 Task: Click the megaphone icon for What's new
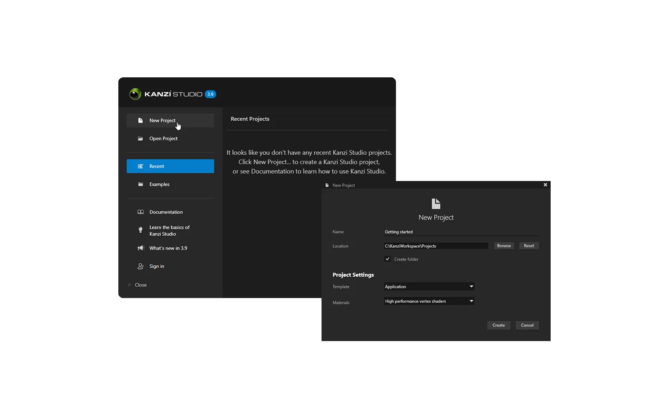click(141, 248)
